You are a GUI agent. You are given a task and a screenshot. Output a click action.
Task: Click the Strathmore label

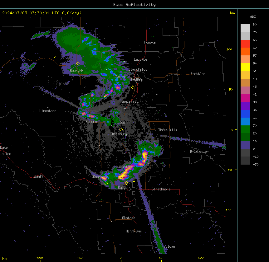click(x=161, y=189)
